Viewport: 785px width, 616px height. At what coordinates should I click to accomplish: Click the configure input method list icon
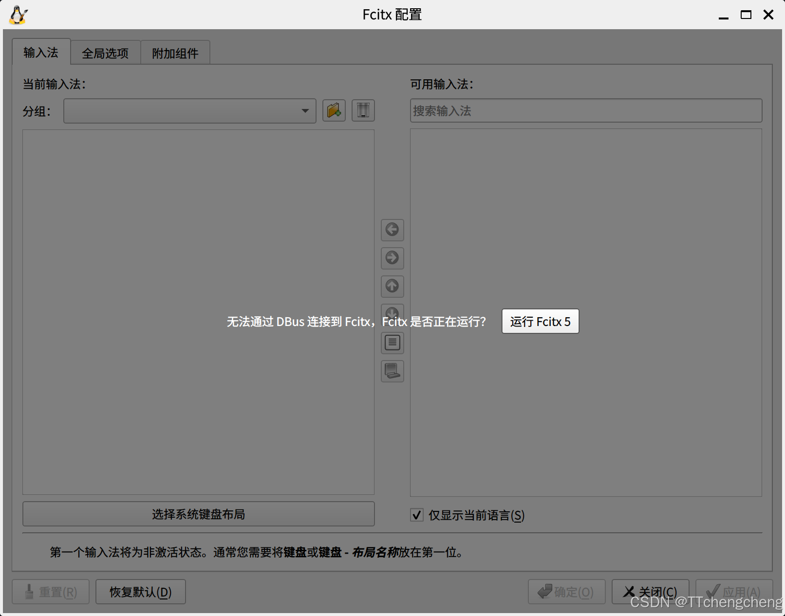pyautogui.click(x=392, y=343)
